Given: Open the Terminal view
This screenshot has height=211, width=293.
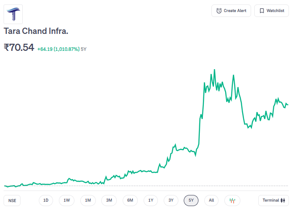Looking at the screenshot, I should (x=273, y=200).
